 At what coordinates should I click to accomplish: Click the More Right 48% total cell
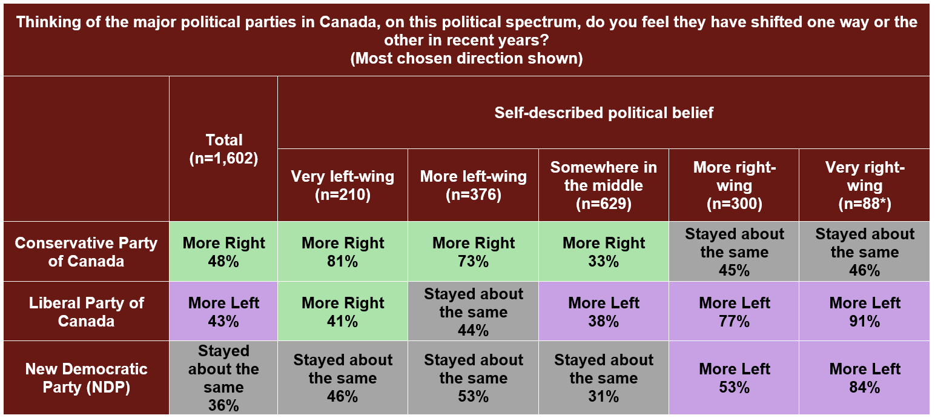point(223,252)
